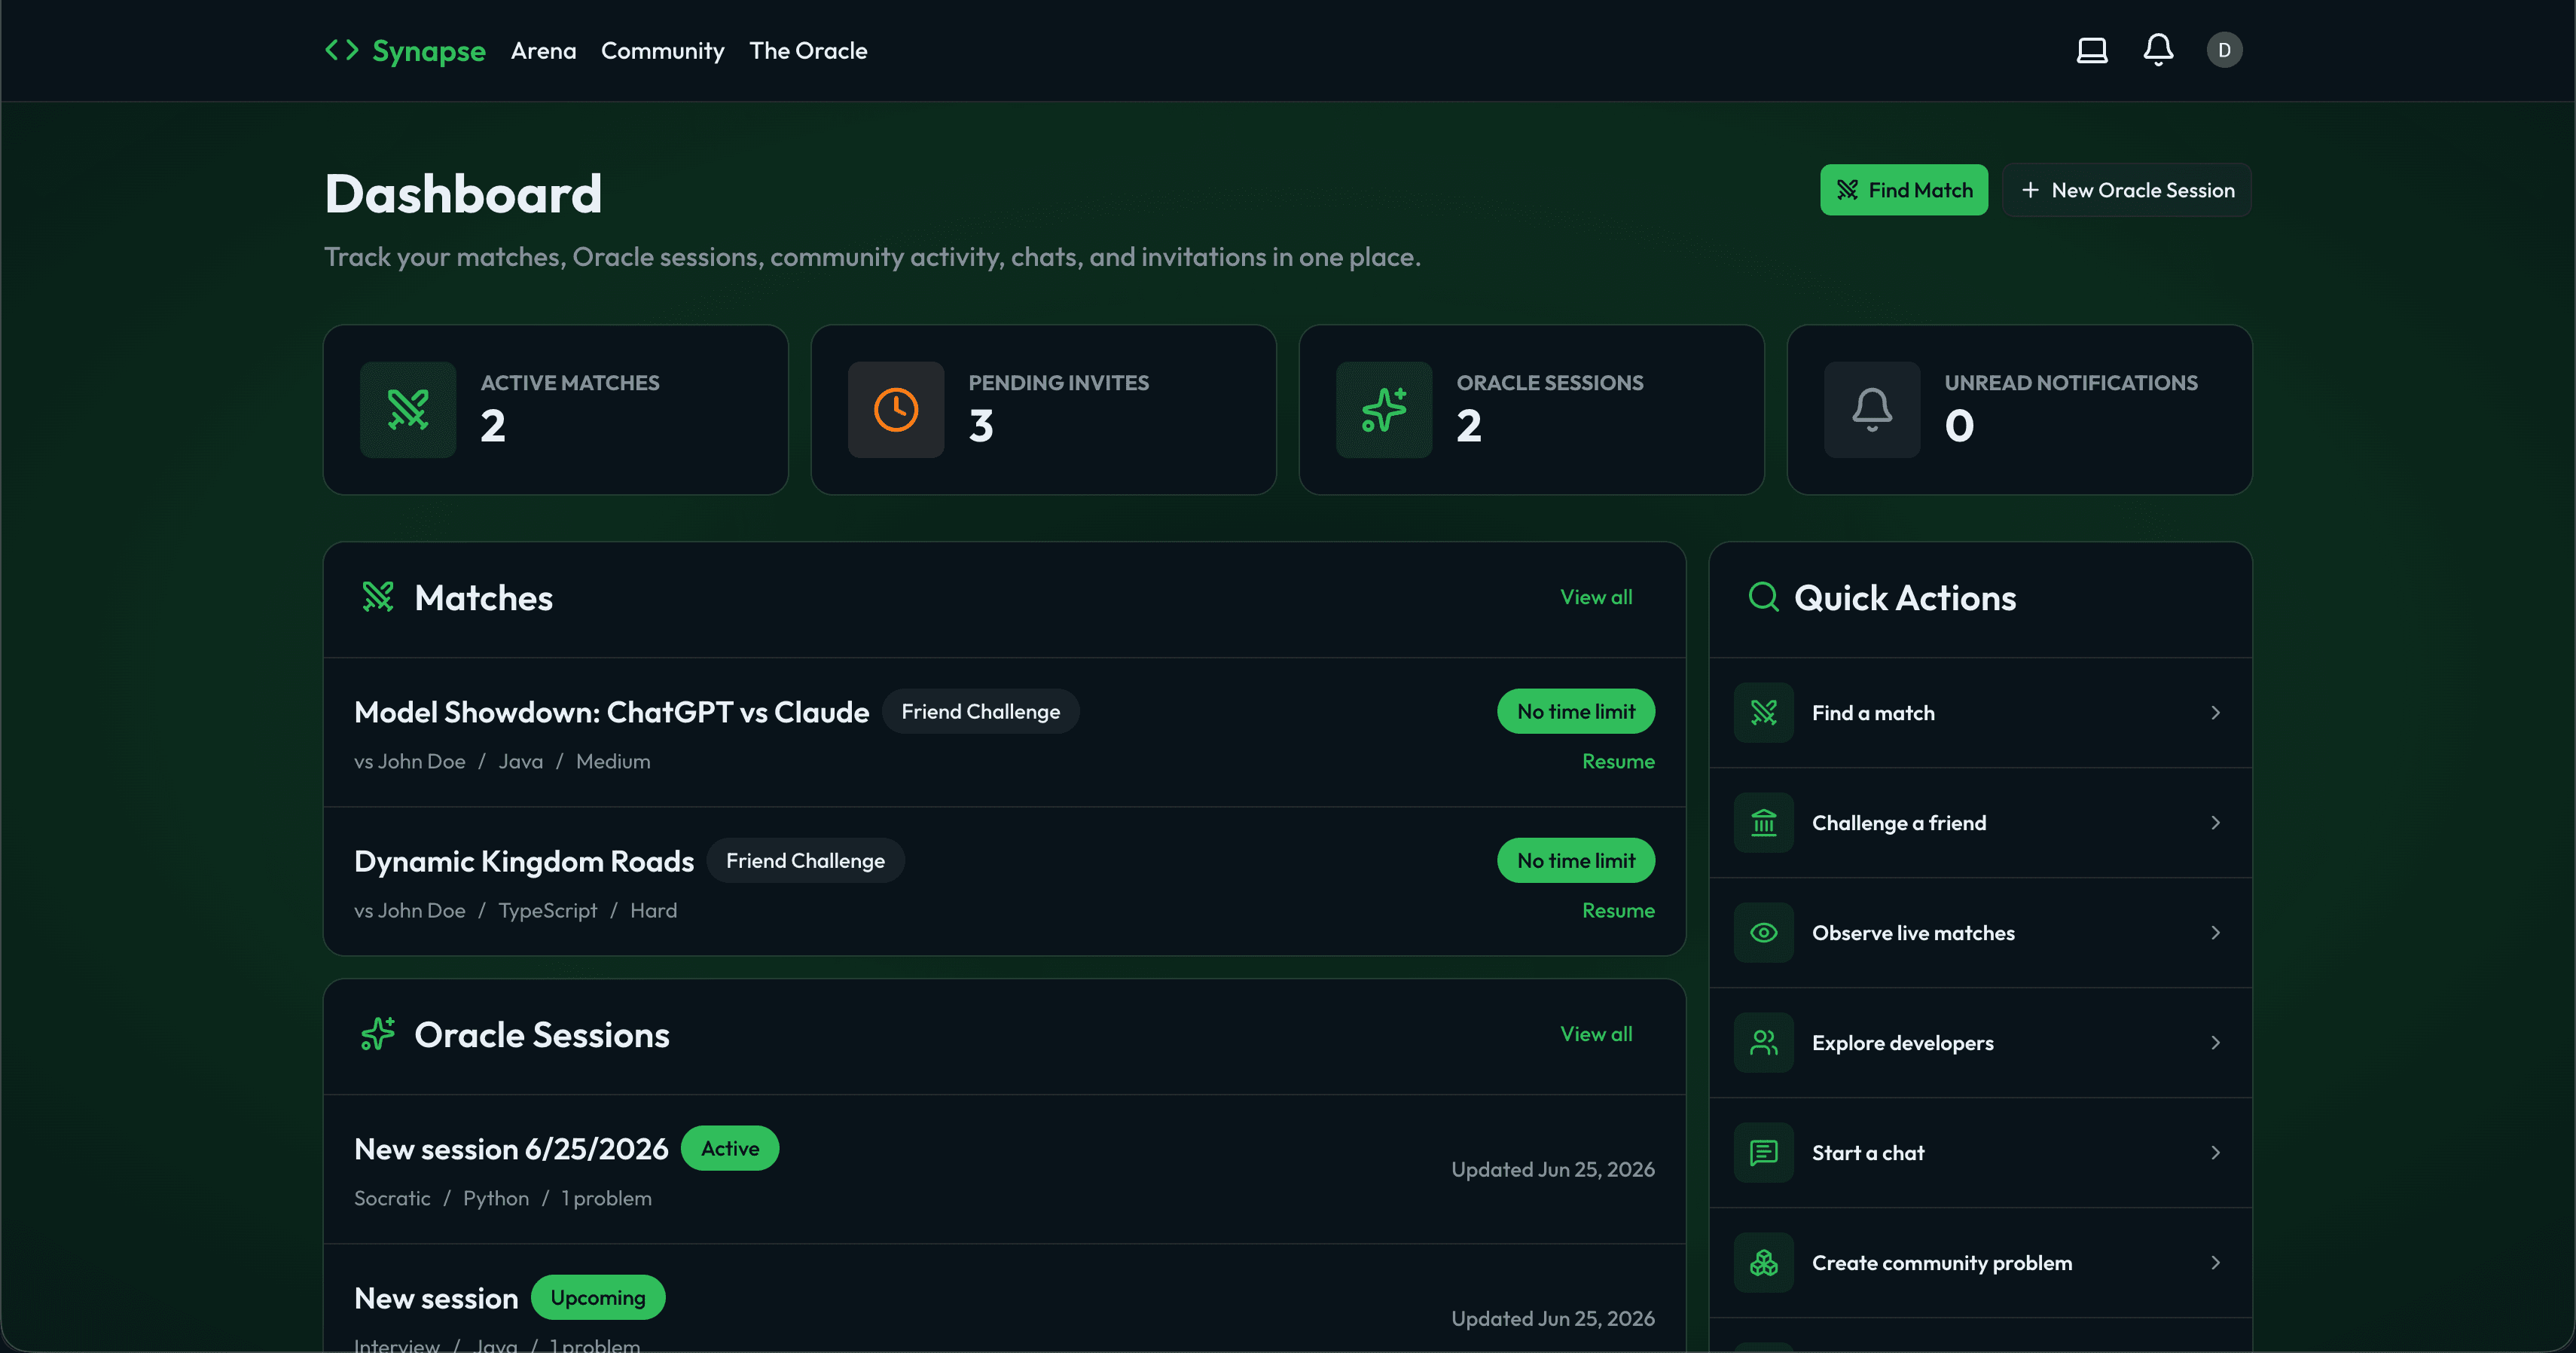Open the Arena menu item

tap(543, 51)
